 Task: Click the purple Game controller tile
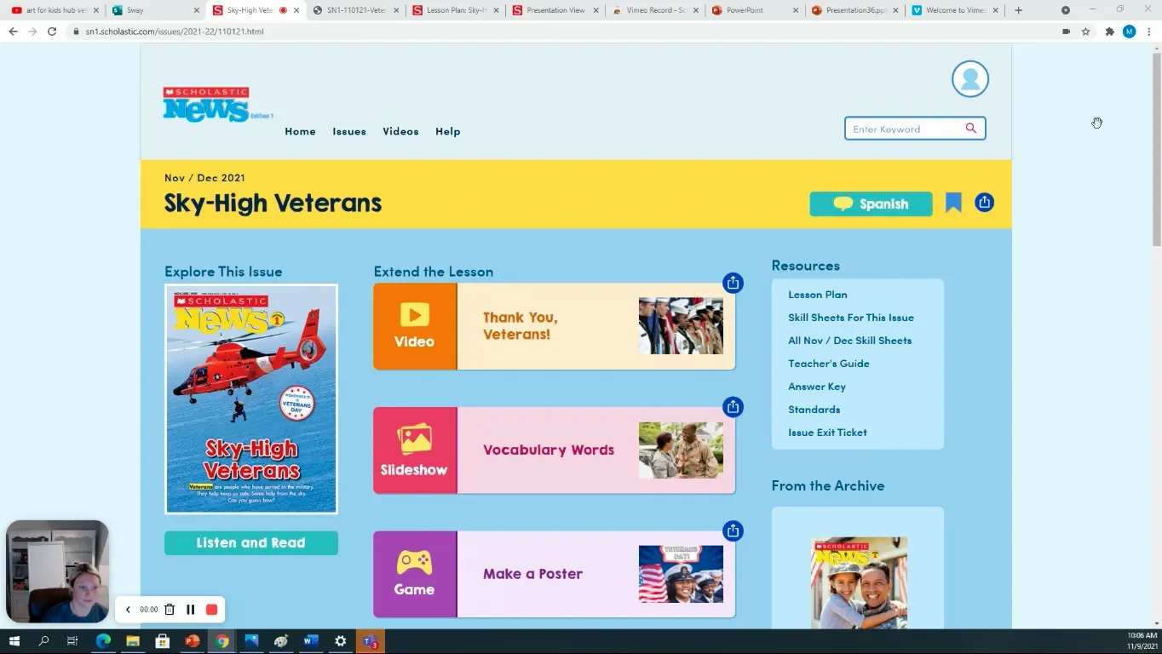click(415, 574)
